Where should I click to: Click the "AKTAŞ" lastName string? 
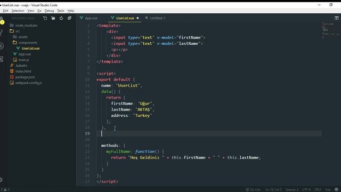143,109
